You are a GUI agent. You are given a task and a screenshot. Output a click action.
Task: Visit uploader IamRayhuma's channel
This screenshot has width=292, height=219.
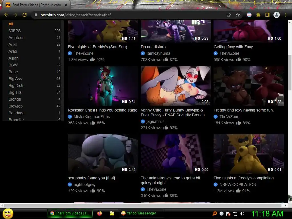(158, 53)
